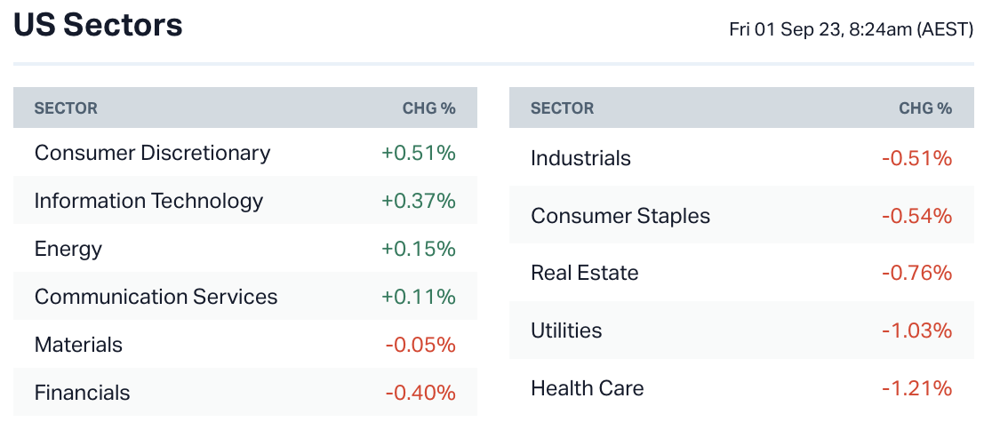The height and width of the screenshot is (430, 992).
Task: Click right table SECTOR column header
Action: pyautogui.click(x=562, y=108)
